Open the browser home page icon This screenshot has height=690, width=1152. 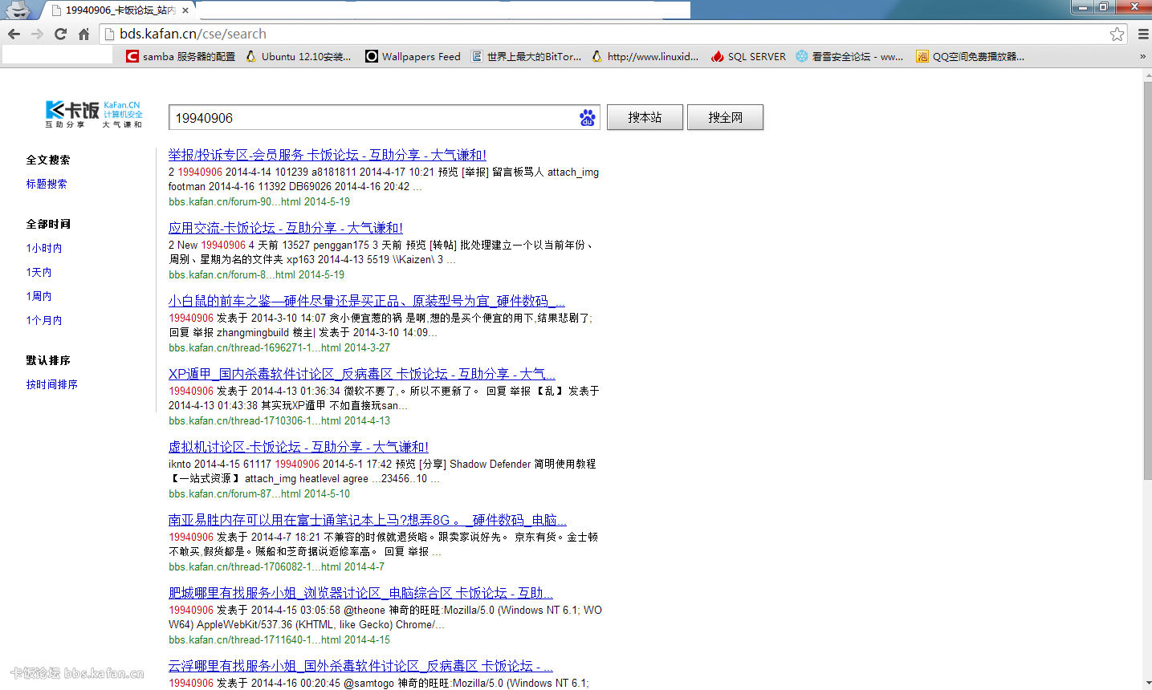point(83,34)
